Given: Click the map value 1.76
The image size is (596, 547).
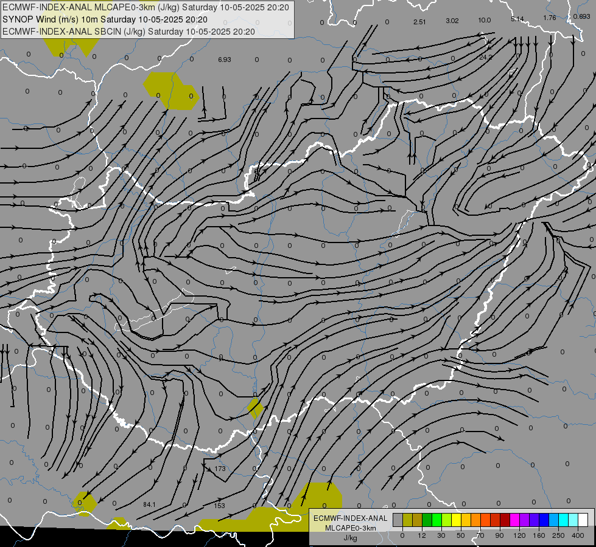Looking at the screenshot, I should point(550,18).
